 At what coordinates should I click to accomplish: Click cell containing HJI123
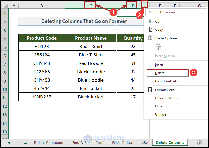(42, 46)
